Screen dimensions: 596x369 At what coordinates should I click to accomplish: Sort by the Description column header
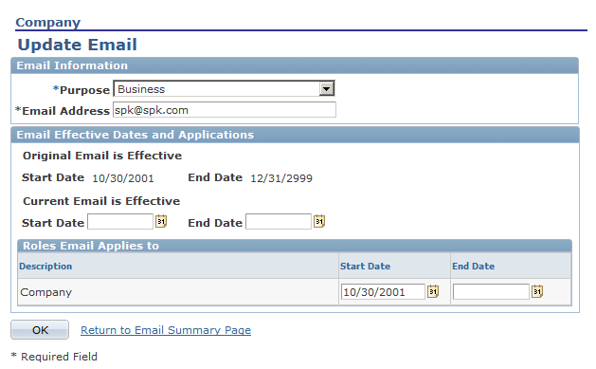tap(45, 267)
